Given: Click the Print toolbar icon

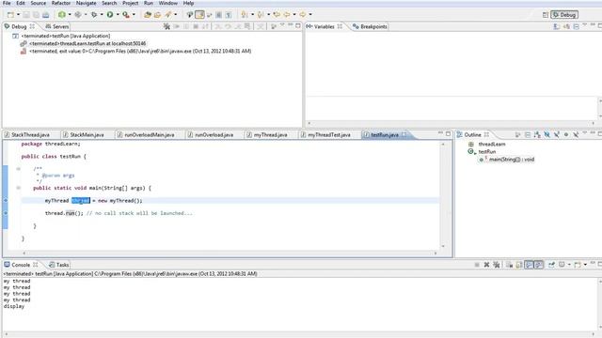Looking at the screenshot, I should click(45, 15).
